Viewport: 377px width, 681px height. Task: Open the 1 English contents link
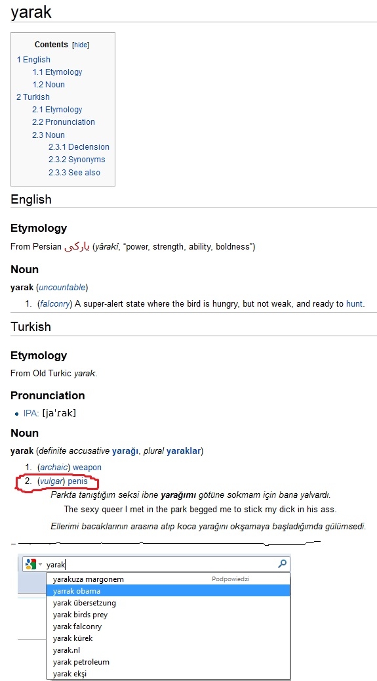(x=33, y=60)
